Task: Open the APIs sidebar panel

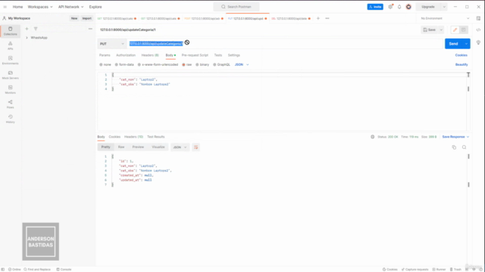Action: tap(10, 45)
